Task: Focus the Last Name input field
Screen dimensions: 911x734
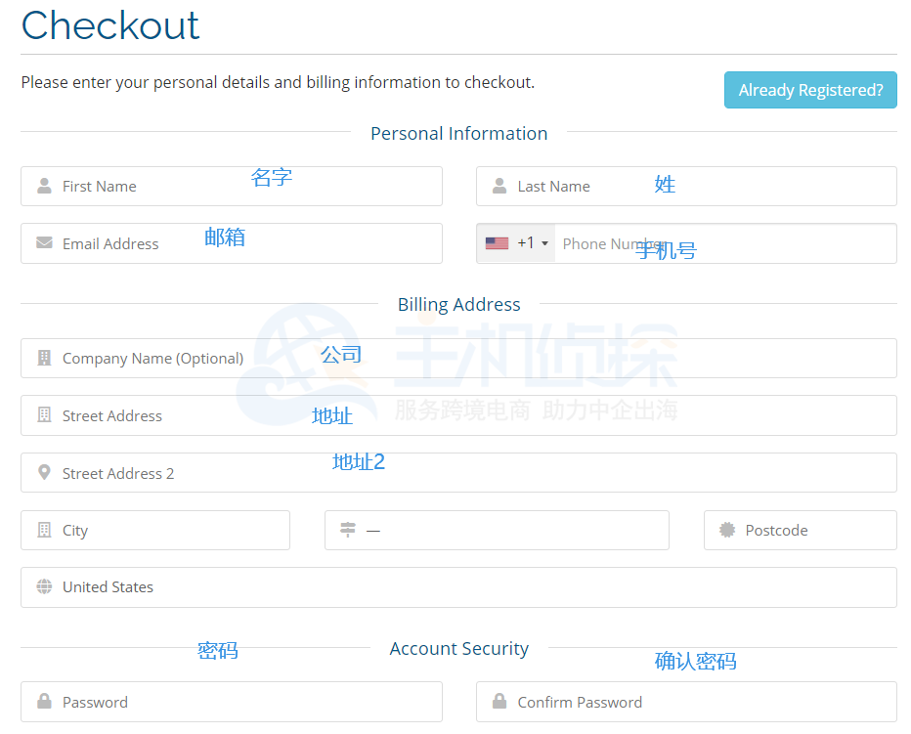Action: 686,186
